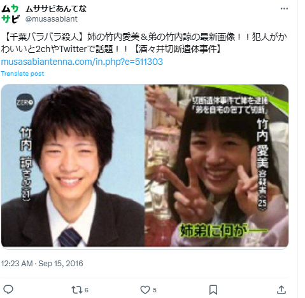The width and height of the screenshot is (305, 298).
Task: Click the repost count of 6
Action: [x=87, y=290]
